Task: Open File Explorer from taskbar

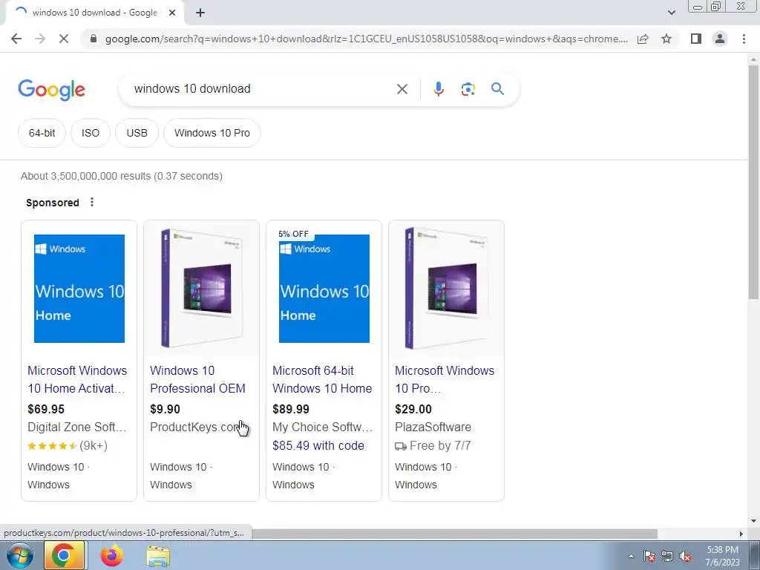Action: pyautogui.click(x=158, y=555)
